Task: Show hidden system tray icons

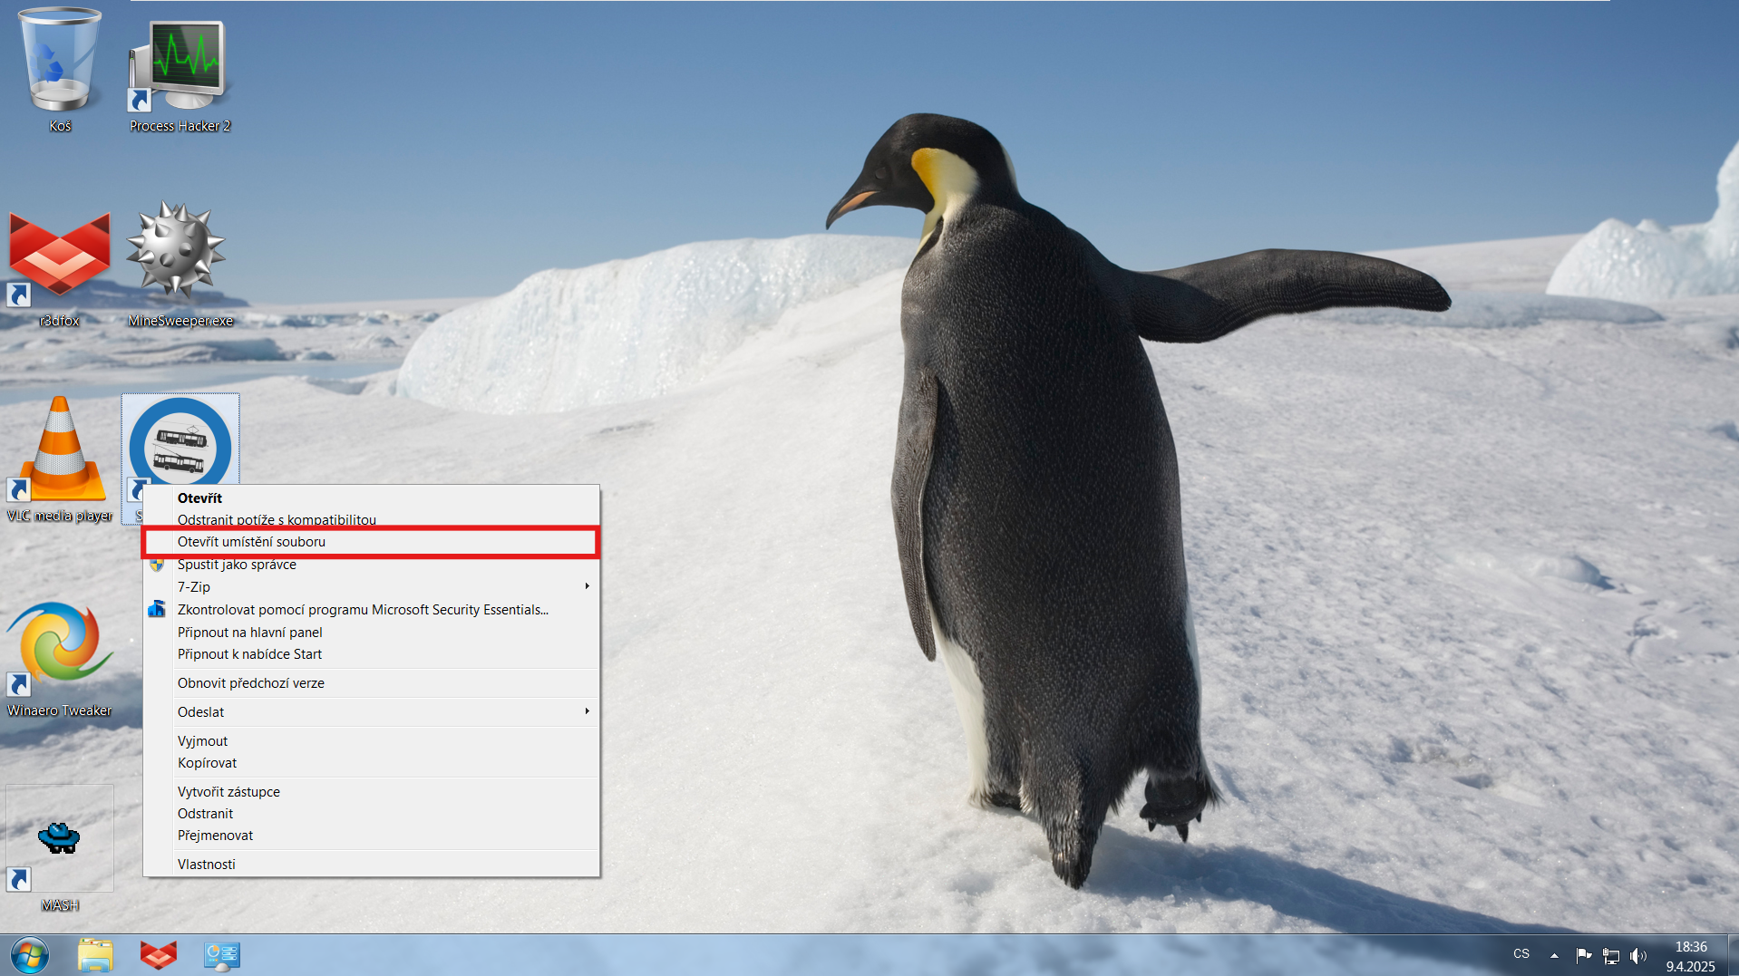Action: coord(1554,955)
